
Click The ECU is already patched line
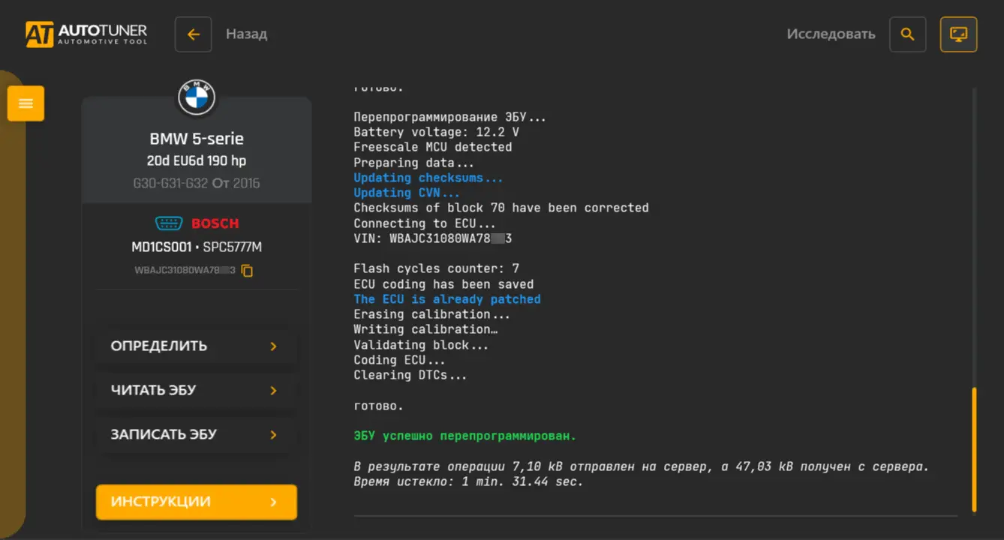coord(447,299)
